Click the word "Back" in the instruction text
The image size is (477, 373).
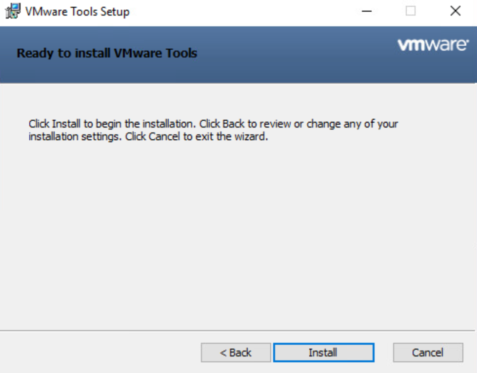(x=233, y=124)
